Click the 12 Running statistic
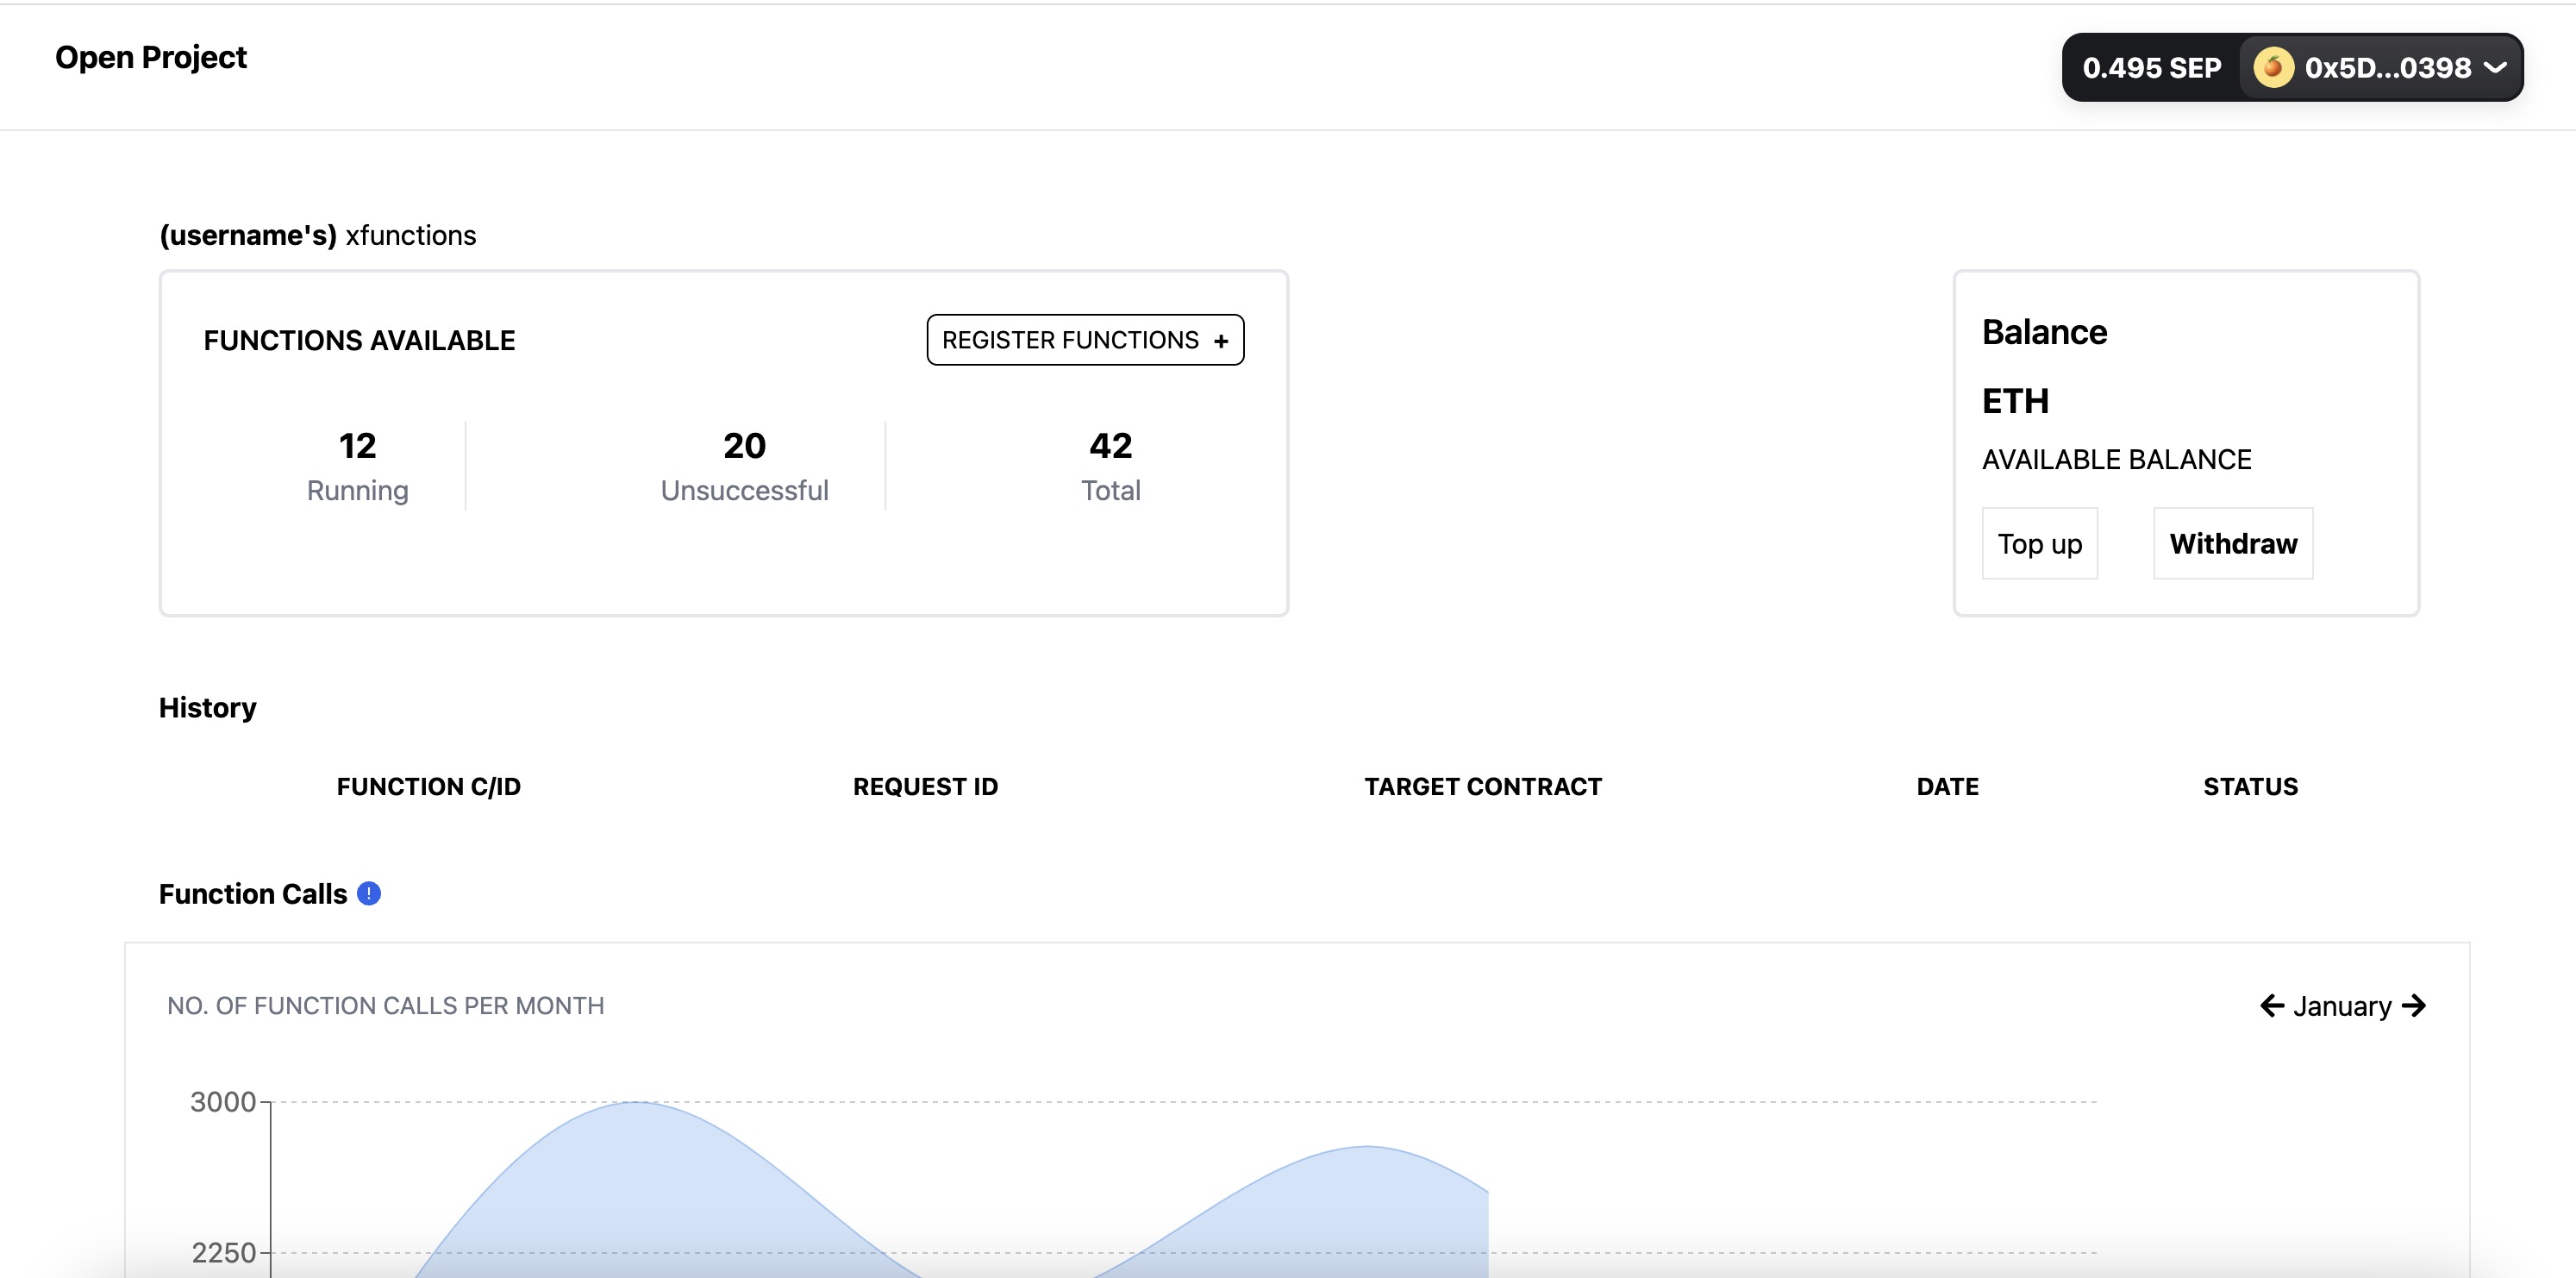Screen dimensions: 2576x1278 pyautogui.click(x=357, y=465)
